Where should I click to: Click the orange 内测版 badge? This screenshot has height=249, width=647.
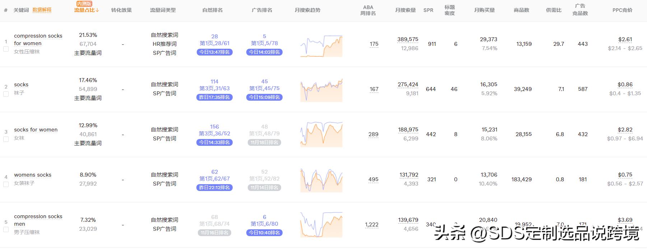[x=84, y=4]
